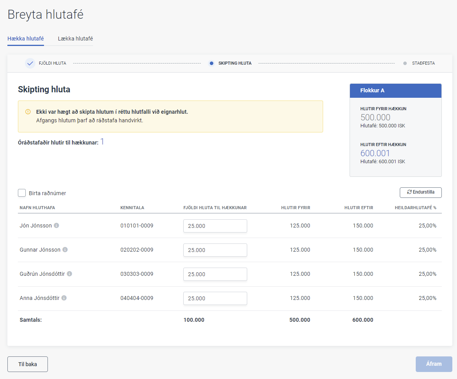Click the Breyta hlutafé page heading
The width and height of the screenshot is (457, 379).
[46, 14]
